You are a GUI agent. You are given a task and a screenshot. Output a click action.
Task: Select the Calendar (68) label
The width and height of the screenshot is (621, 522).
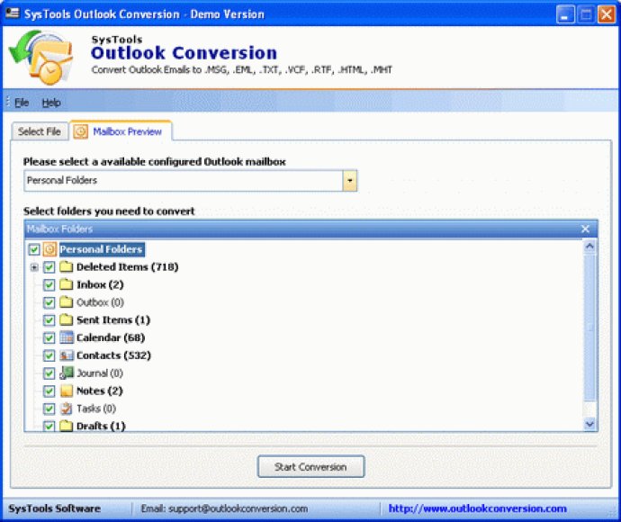[x=111, y=337]
